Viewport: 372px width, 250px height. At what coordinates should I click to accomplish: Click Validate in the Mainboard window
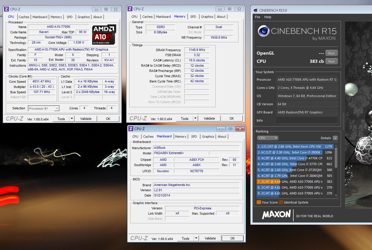(x=210, y=238)
